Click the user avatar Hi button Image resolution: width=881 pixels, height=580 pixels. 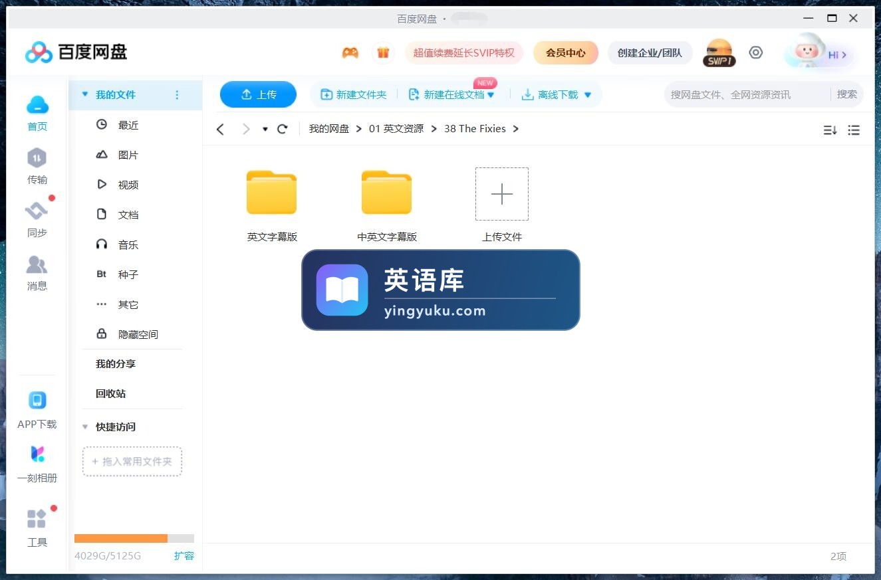point(819,52)
